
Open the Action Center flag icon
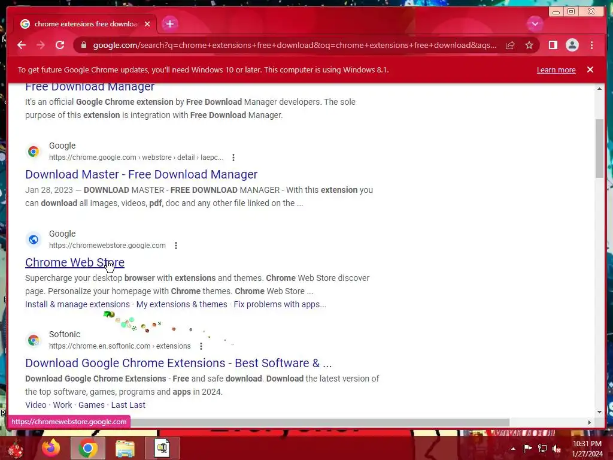[528, 448]
